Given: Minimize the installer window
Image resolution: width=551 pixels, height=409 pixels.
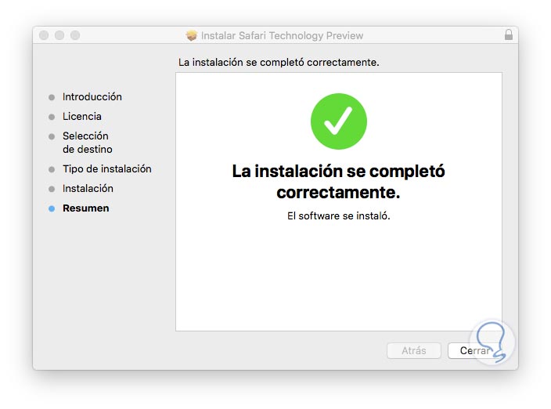Looking at the screenshot, I should (59, 35).
